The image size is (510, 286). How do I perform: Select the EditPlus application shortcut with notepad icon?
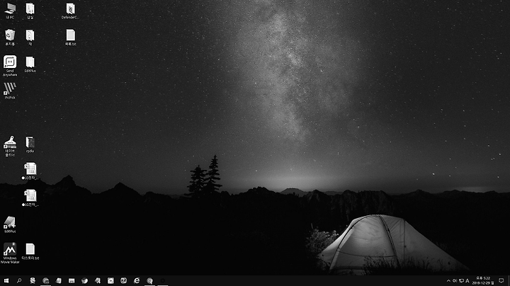pos(10,224)
